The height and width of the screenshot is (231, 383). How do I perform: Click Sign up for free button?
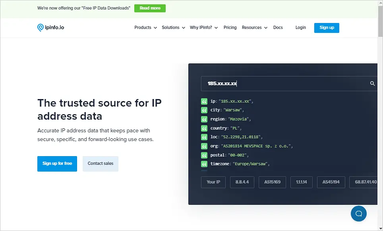coord(57,164)
